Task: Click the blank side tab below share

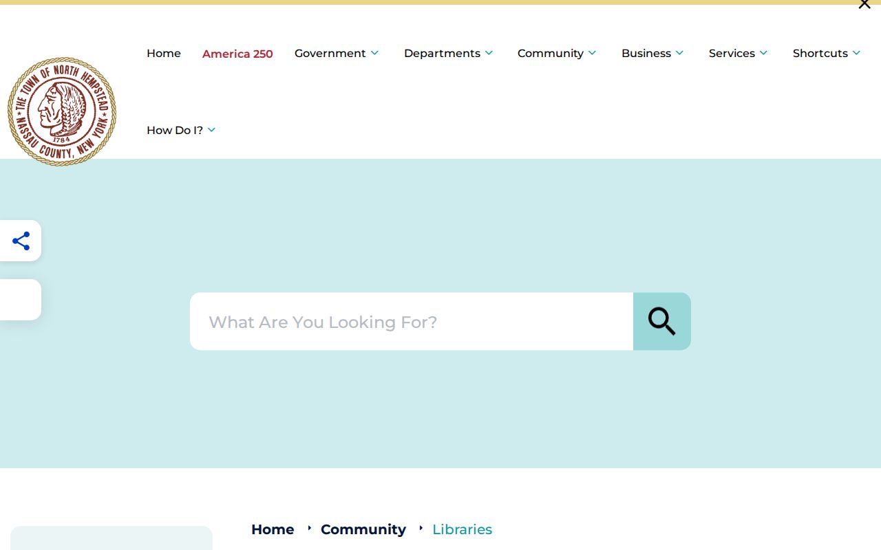Action: 21,300
